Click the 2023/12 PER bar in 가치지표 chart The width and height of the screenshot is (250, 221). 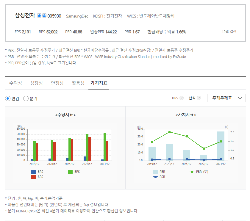(x=221, y=146)
